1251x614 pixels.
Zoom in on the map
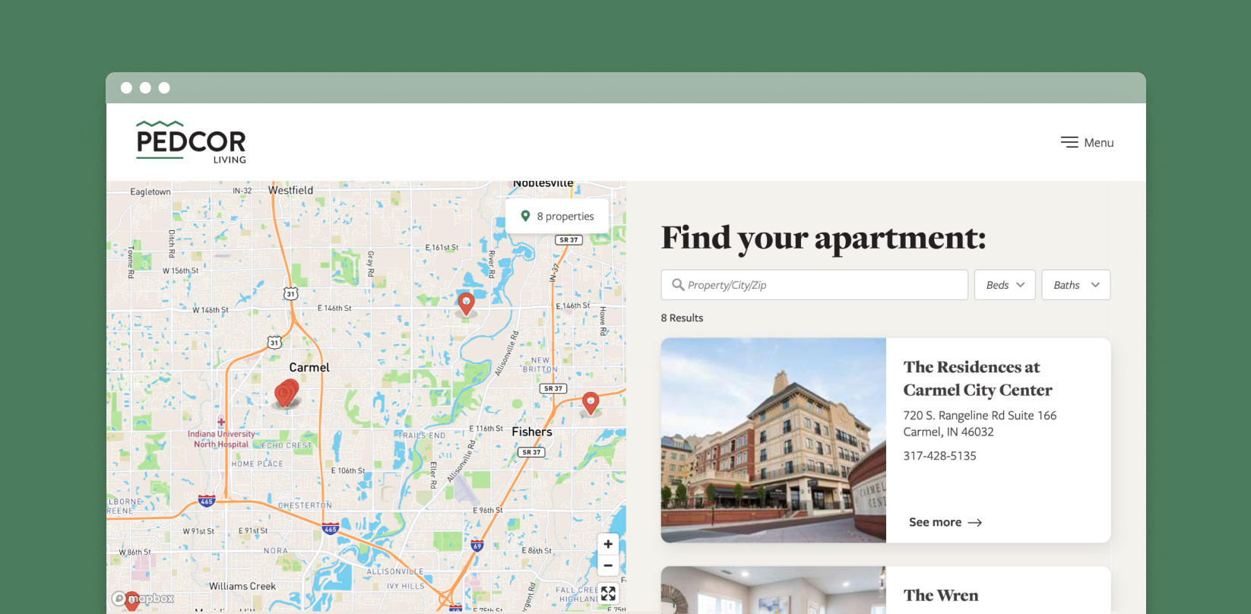608,544
